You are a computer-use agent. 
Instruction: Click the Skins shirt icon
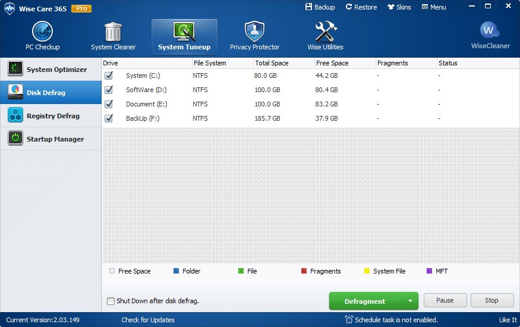[x=391, y=7]
